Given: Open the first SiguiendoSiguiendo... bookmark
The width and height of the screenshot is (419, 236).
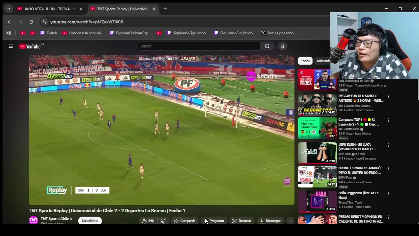Looking at the screenshot, I should click(x=188, y=33).
